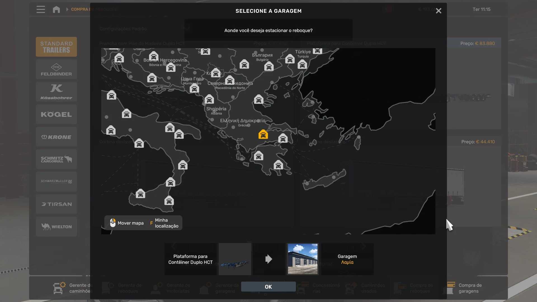Pick the Krone trailer brand
This screenshot has width=537, height=302.
click(56, 137)
